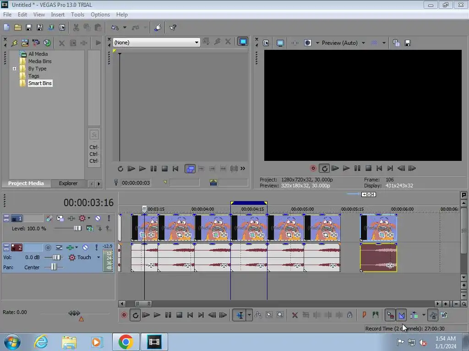Click the trimmer external monitor icon
Viewport: 469px width, 351px height.
[243, 42]
